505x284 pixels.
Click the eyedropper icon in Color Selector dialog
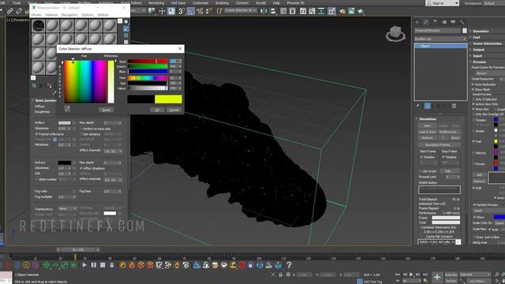[x=67, y=109]
